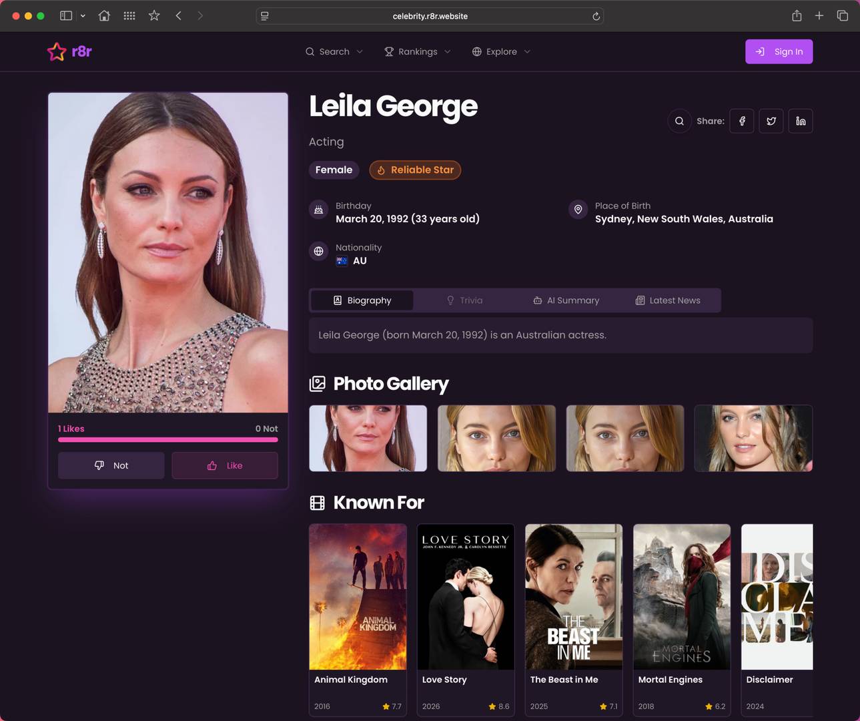
Task: Open the Animal Kingdom movie poster
Action: [358, 596]
